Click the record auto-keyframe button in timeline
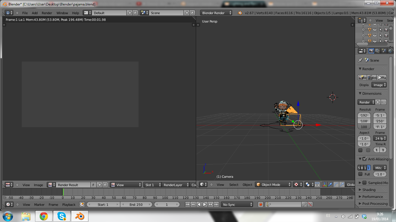The image size is (396, 222). (x=260, y=204)
